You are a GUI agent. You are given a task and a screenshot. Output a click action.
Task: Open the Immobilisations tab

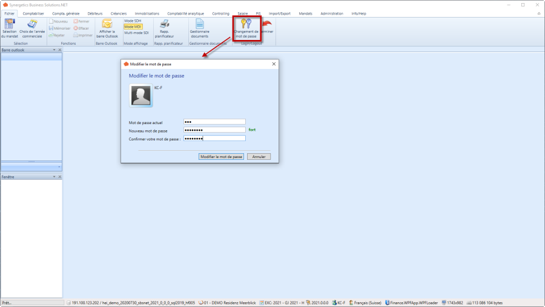[147, 13]
